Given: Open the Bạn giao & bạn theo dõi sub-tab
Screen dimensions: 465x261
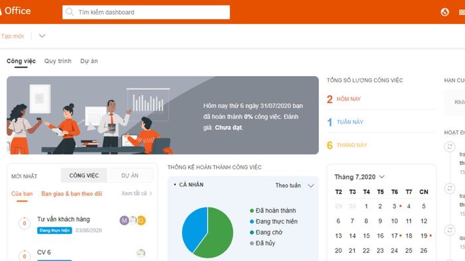Looking at the screenshot, I should coord(72,193).
